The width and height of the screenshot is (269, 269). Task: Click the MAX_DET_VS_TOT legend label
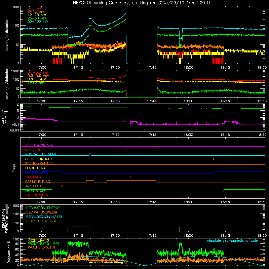click(x=42, y=247)
